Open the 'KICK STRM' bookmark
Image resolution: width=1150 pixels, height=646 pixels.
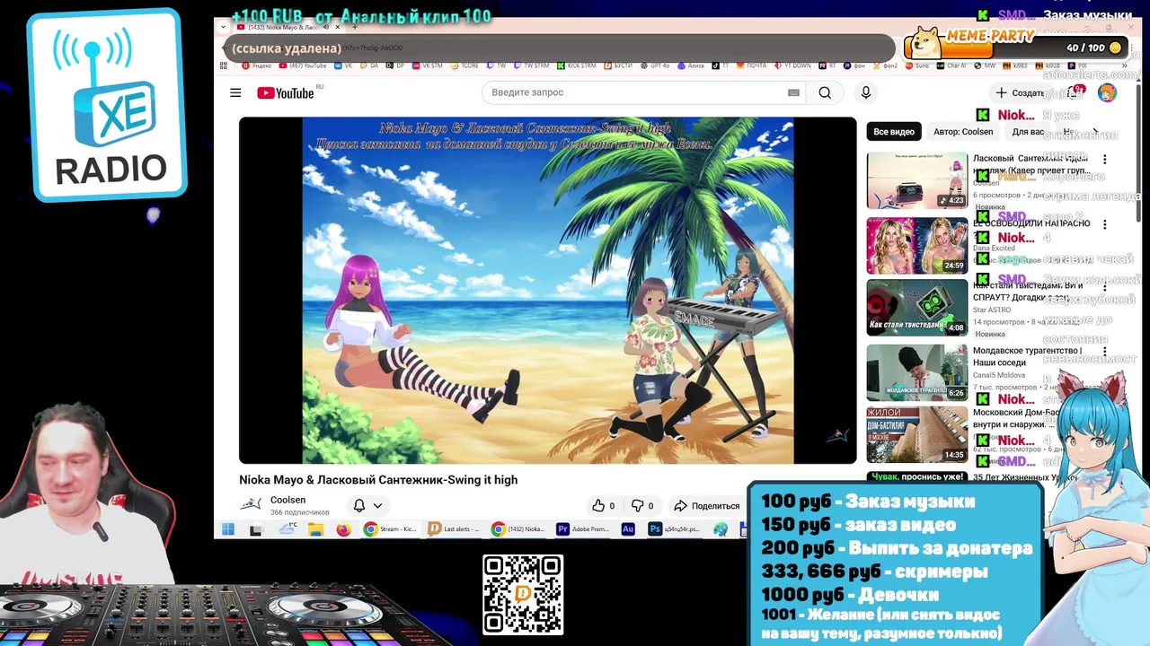point(575,65)
